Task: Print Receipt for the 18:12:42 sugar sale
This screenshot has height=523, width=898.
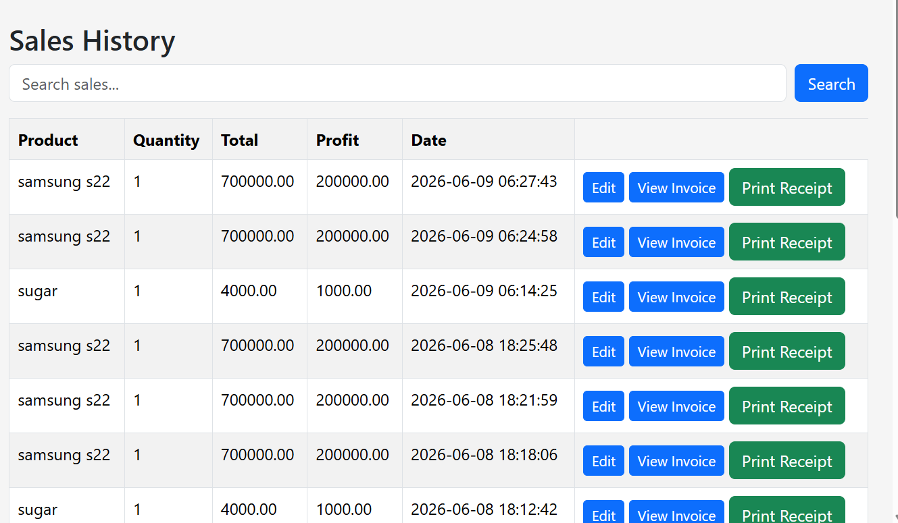Action: click(x=787, y=511)
